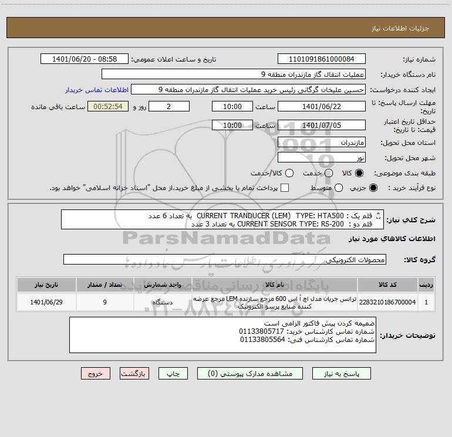Click the countdown timer 00:52:54 field
452x437 pixels.
coord(108,106)
